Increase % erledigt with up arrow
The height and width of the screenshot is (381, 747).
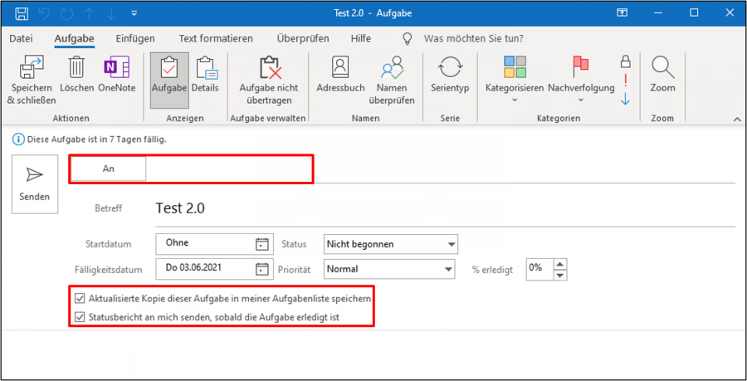point(561,264)
